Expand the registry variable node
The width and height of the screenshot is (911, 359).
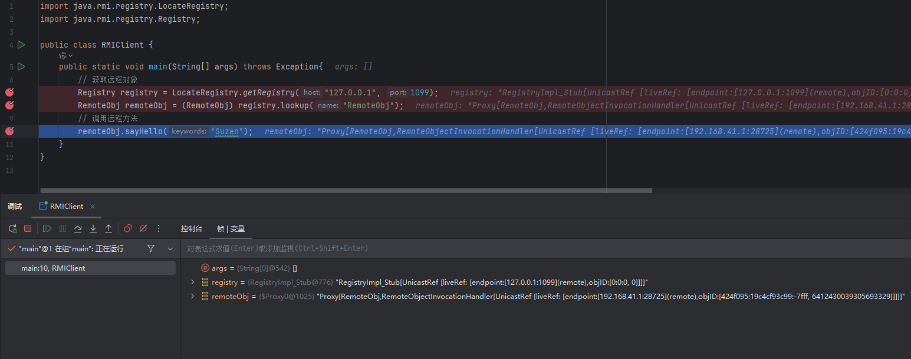193,282
